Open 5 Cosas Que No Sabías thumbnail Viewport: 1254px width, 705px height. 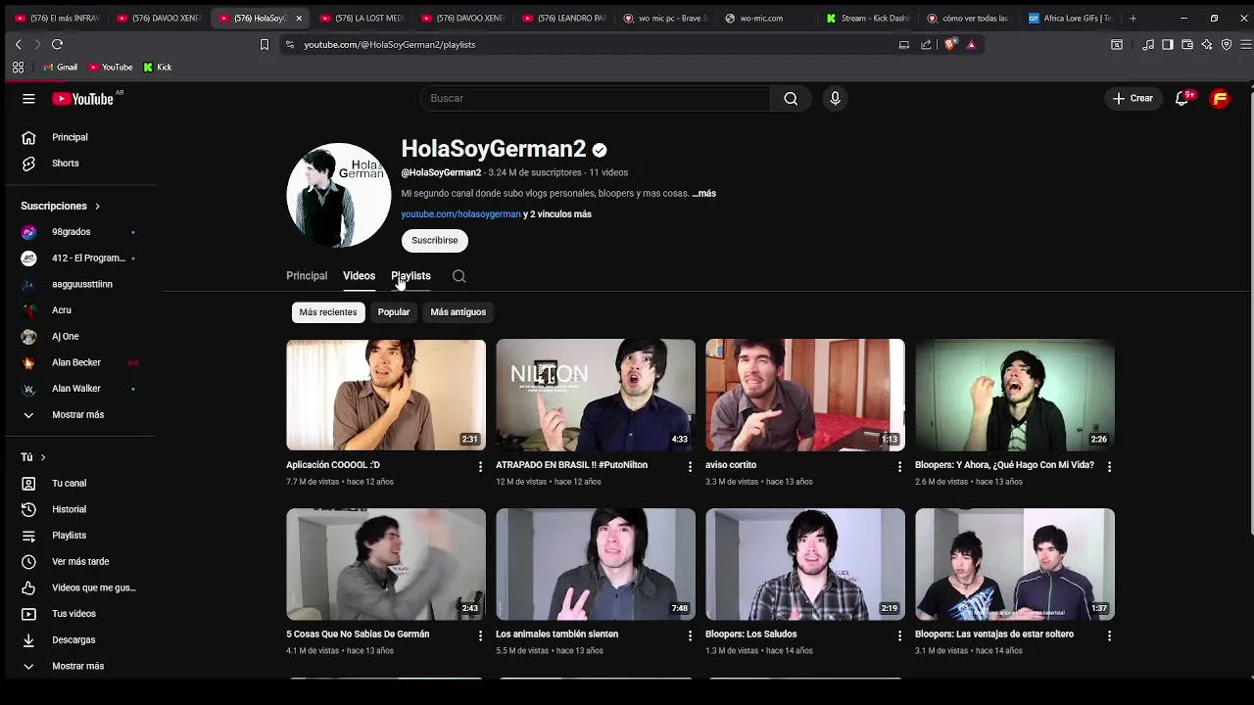pyautogui.click(x=386, y=564)
